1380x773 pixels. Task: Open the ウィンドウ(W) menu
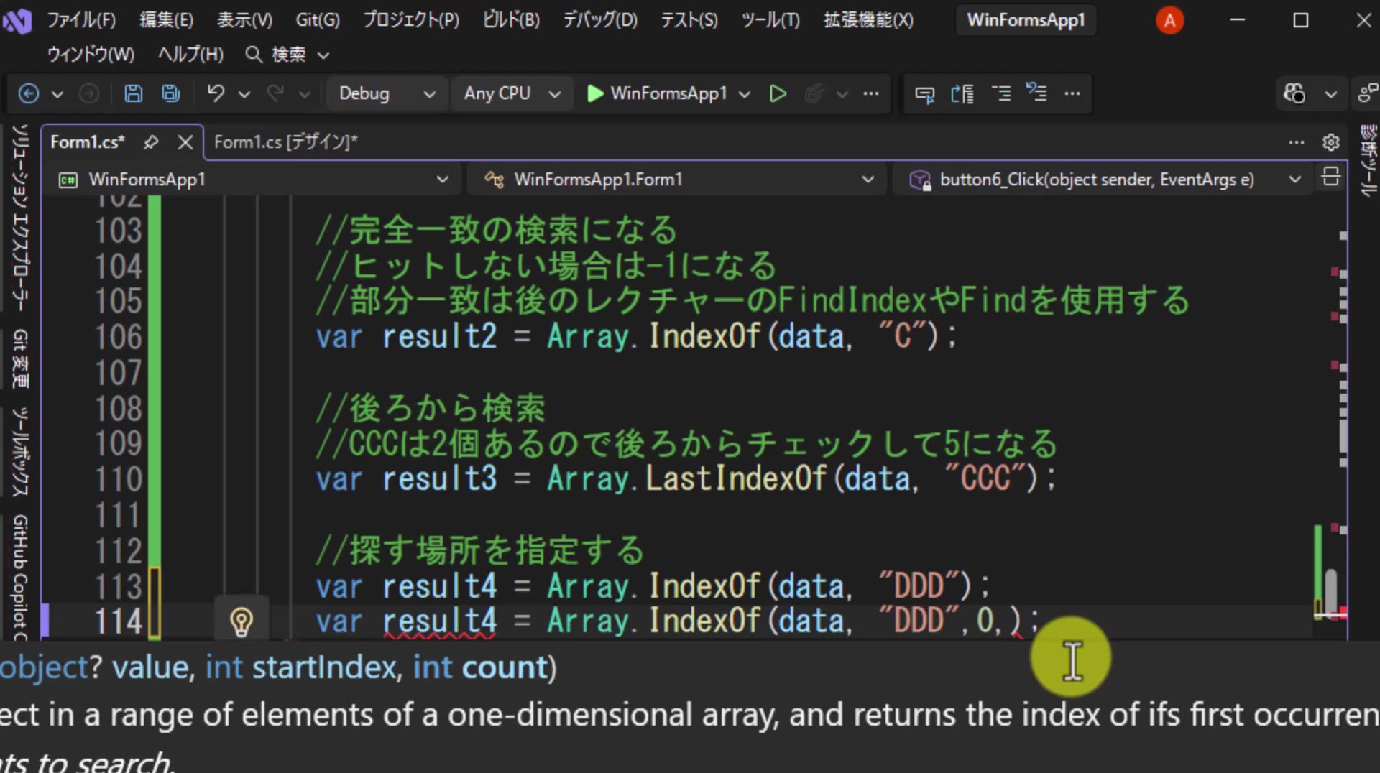(x=91, y=55)
